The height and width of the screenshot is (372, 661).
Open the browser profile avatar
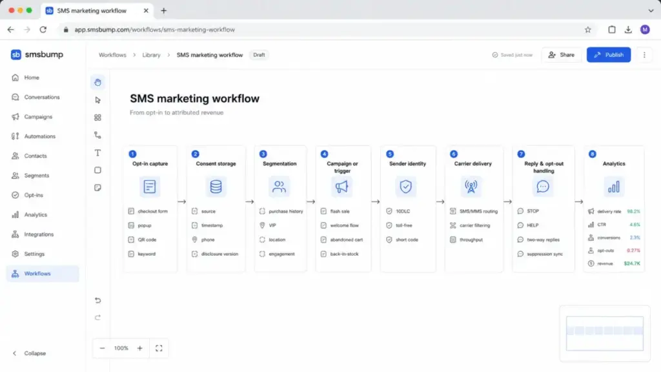645,30
